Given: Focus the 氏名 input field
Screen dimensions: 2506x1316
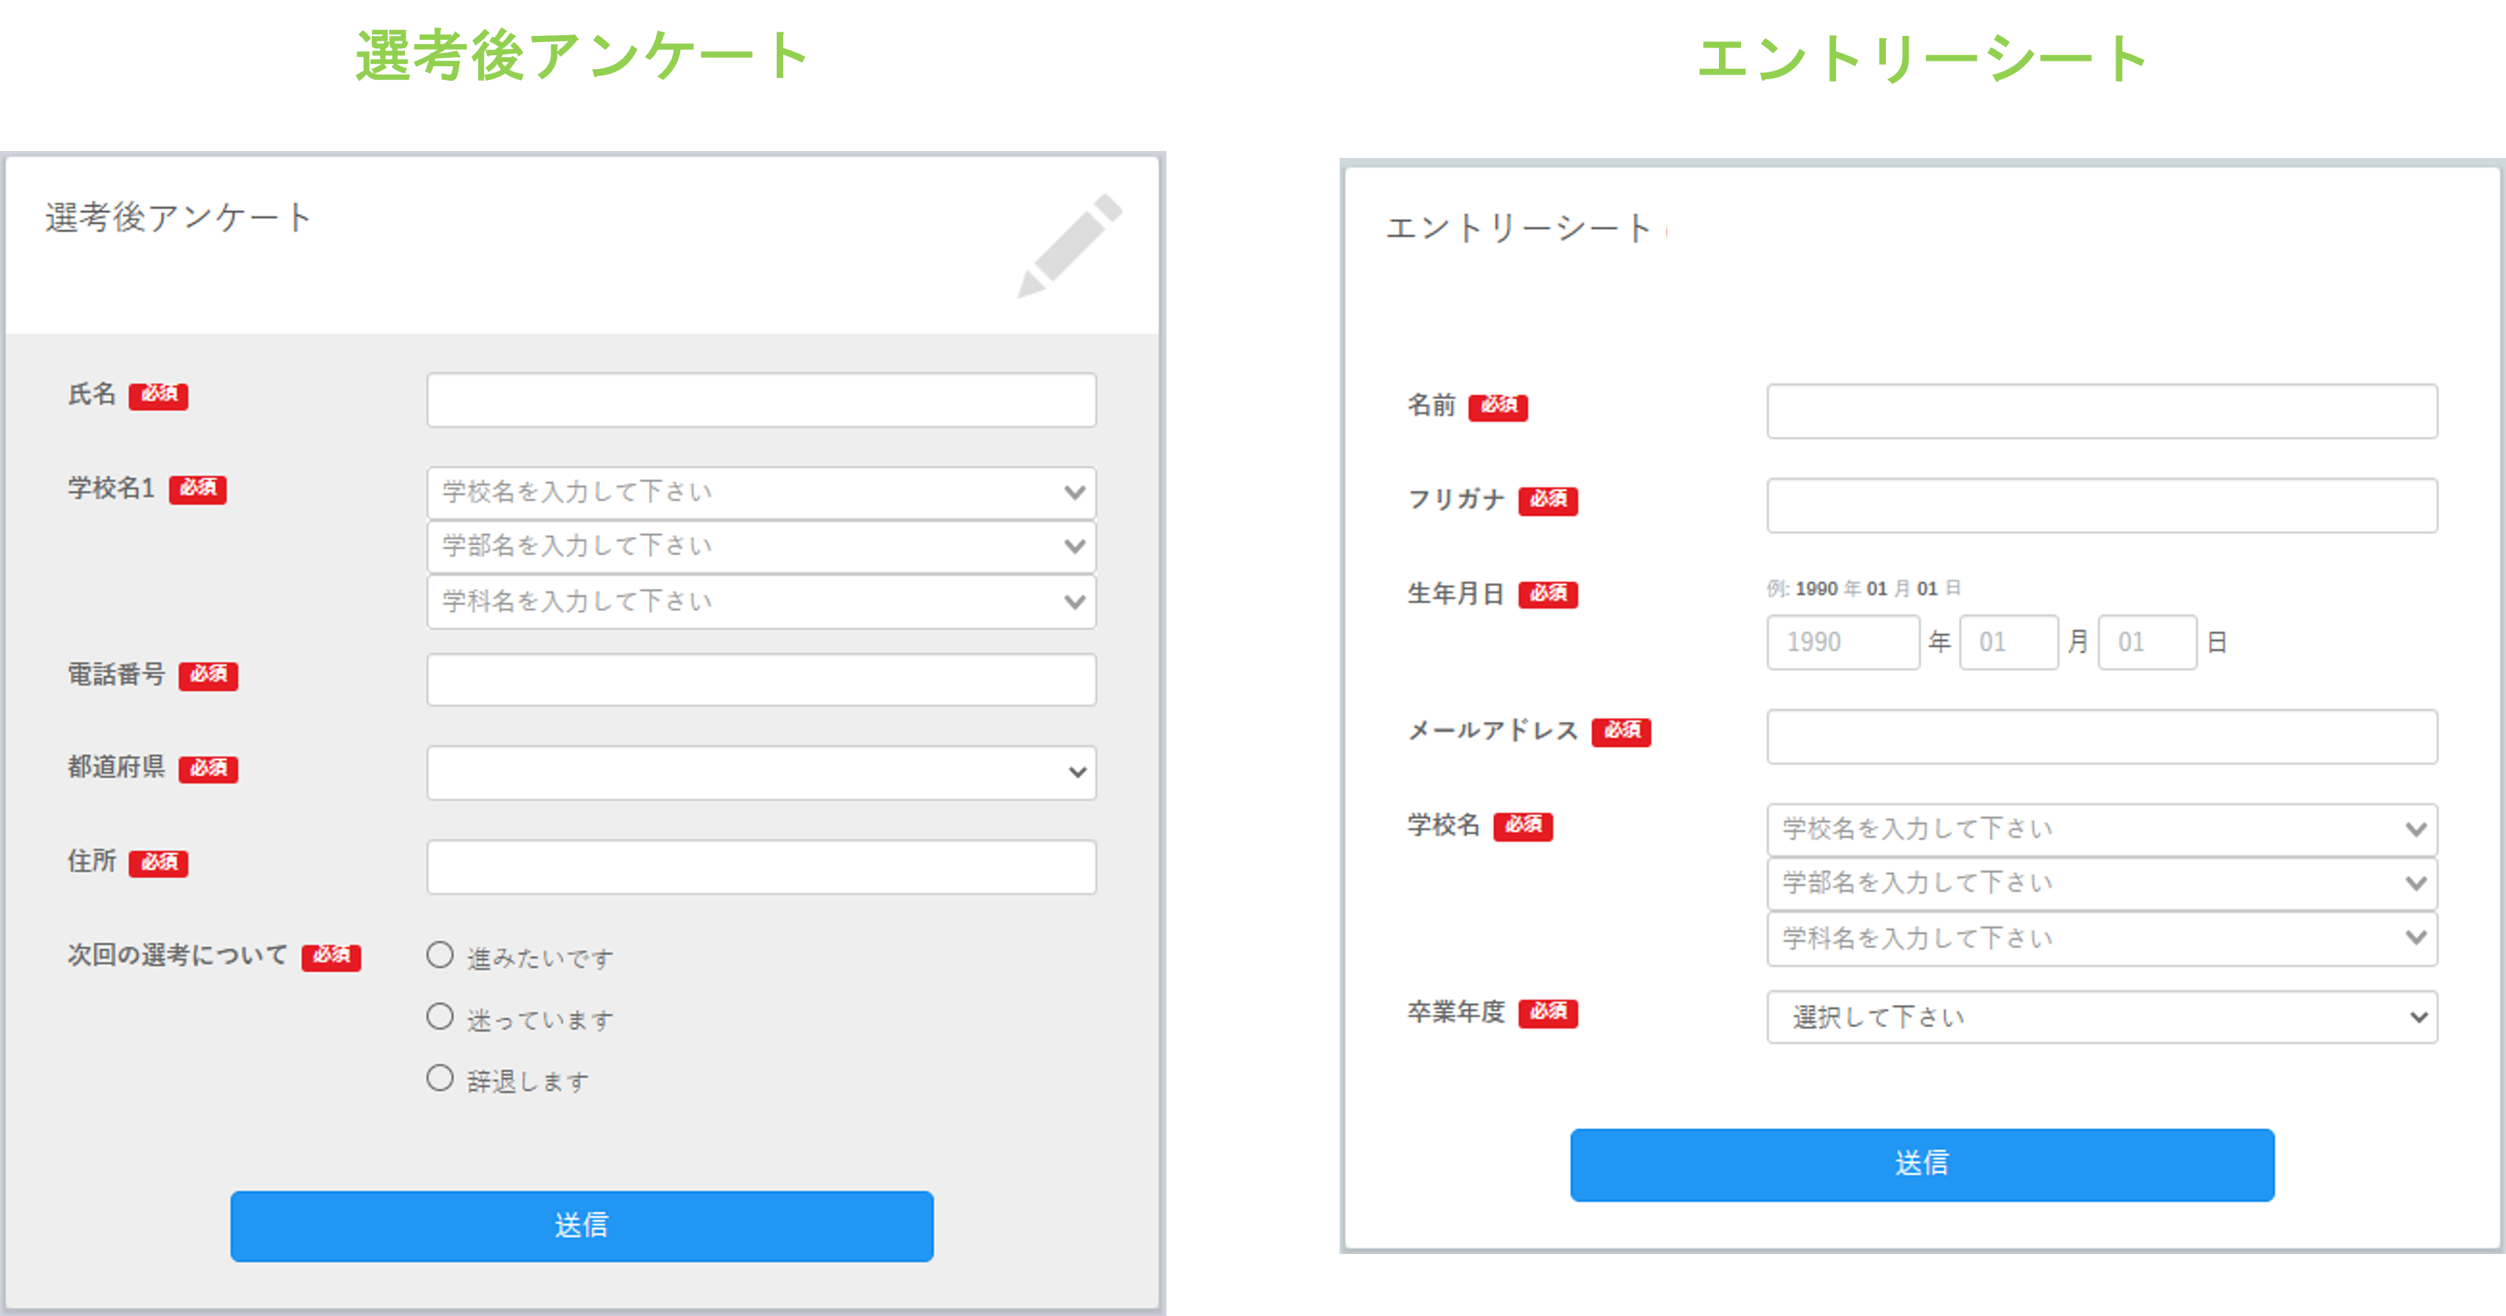Looking at the screenshot, I should tap(761, 400).
